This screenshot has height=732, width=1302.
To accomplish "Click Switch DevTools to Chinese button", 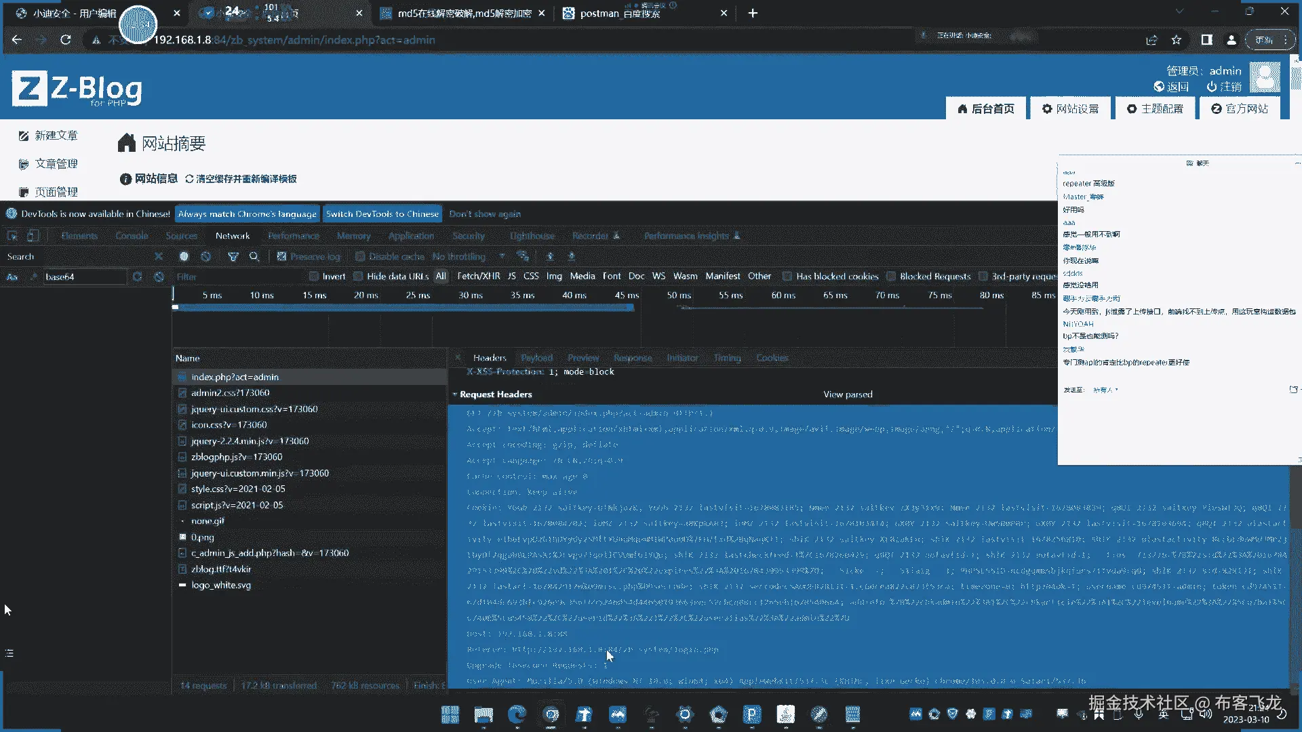I will coord(382,214).
